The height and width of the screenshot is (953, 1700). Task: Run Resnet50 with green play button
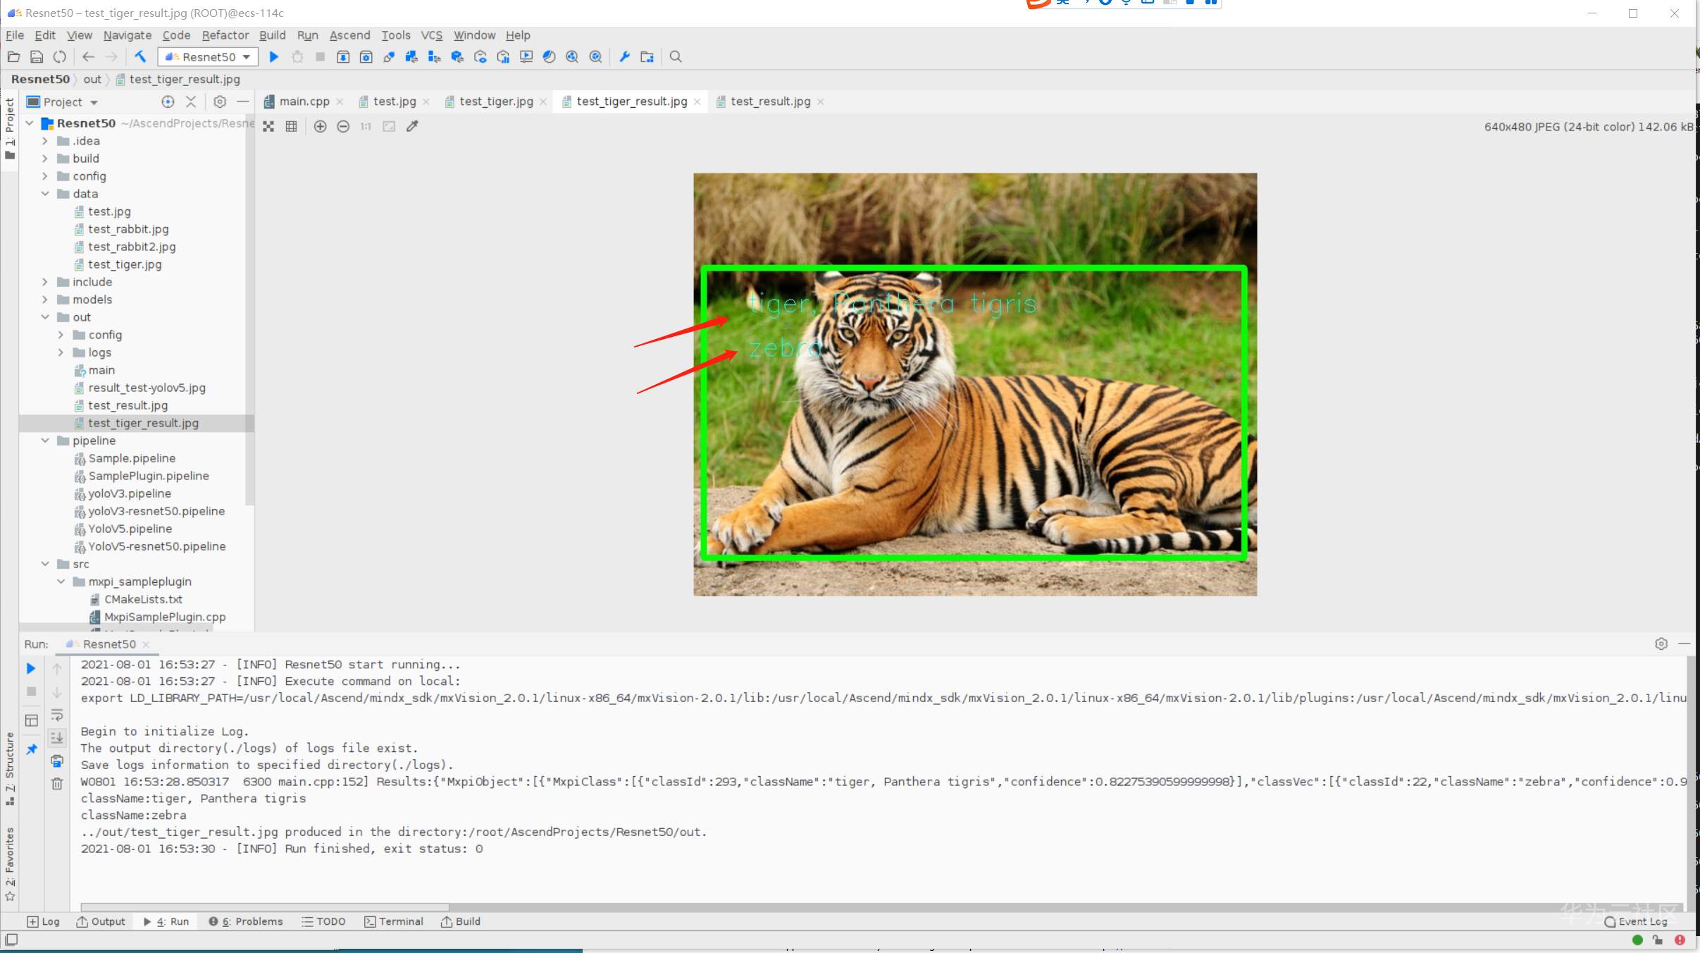[x=274, y=56]
